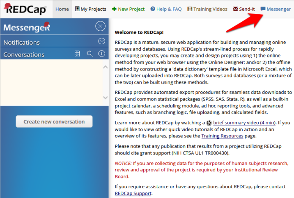This screenshot has width=294, height=198.
Task: Click the film reel icon before summary video
Action: click(209, 123)
